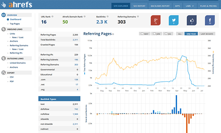Click the tallest blue new-backlinks bar
This screenshot has height=133, width=221.
click(x=176, y=105)
